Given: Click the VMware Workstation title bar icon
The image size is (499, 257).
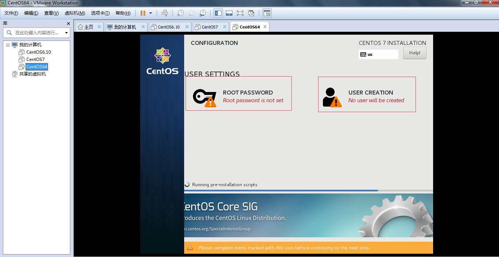Looking at the screenshot, I should click(3, 3).
